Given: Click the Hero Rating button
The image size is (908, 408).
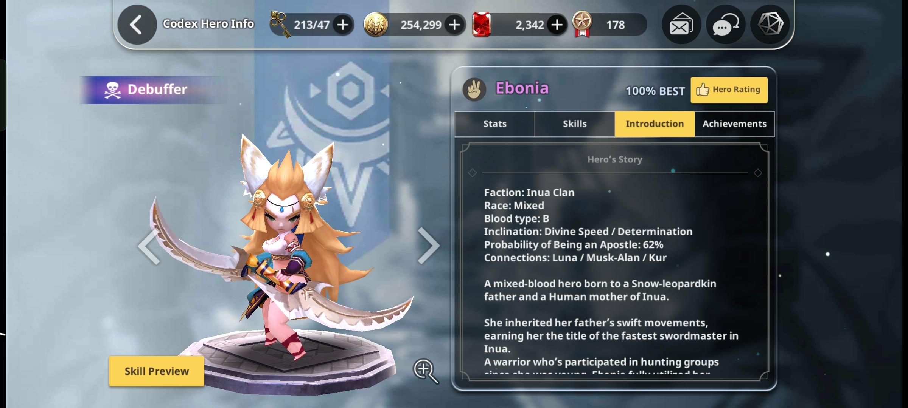Looking at the screenshot, I should (x=729, y=90).
